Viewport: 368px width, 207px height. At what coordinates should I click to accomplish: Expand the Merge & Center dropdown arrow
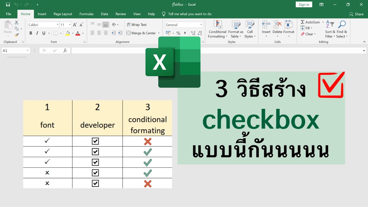tap(159, 33)
